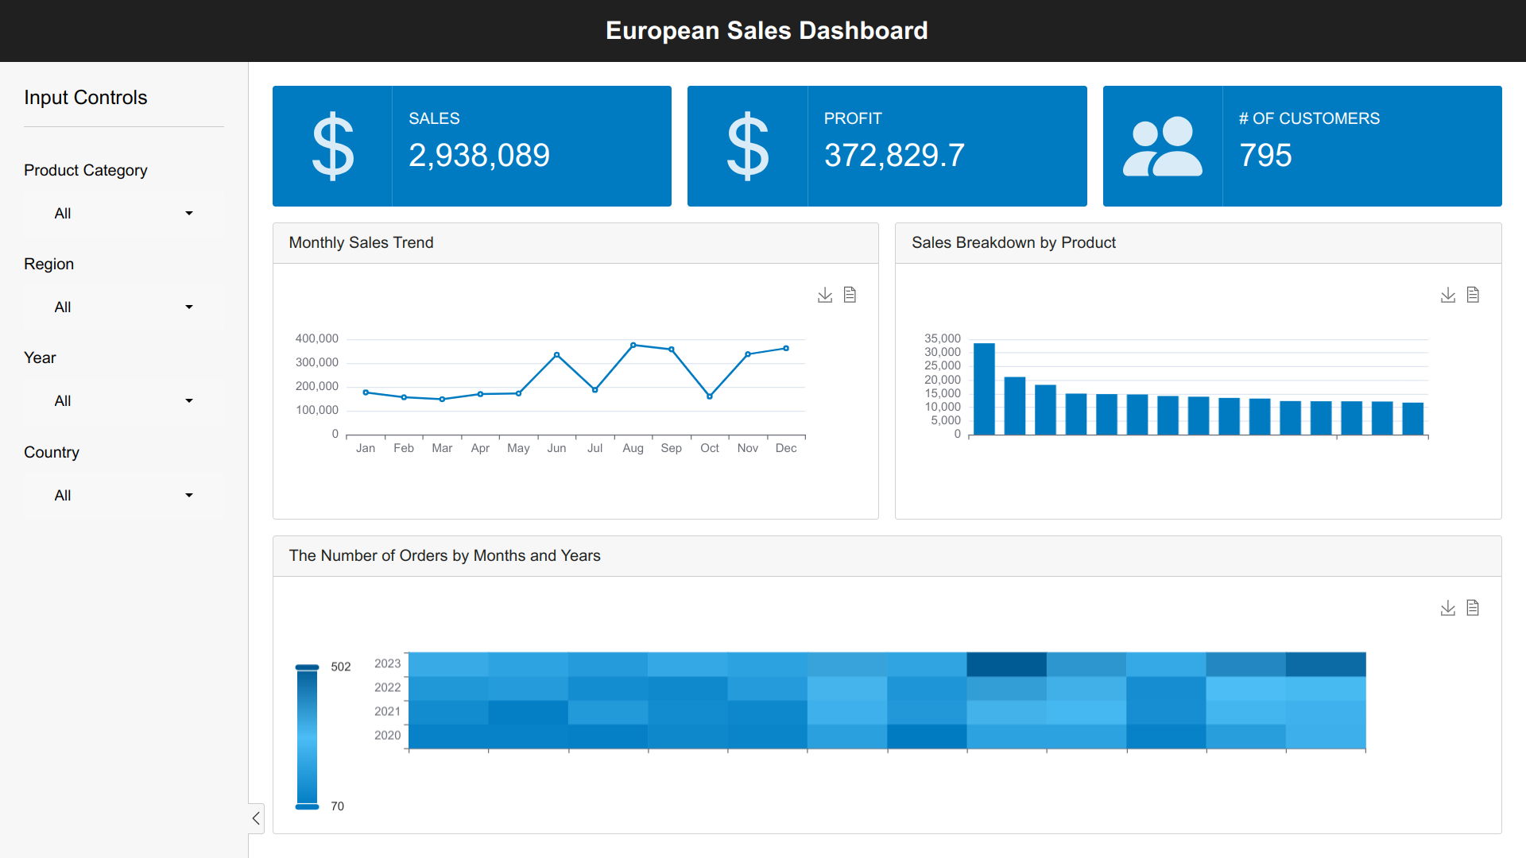
Task: Click the Profit dollar sign icon
Action: pyautogui.click(x=748, y=146)
